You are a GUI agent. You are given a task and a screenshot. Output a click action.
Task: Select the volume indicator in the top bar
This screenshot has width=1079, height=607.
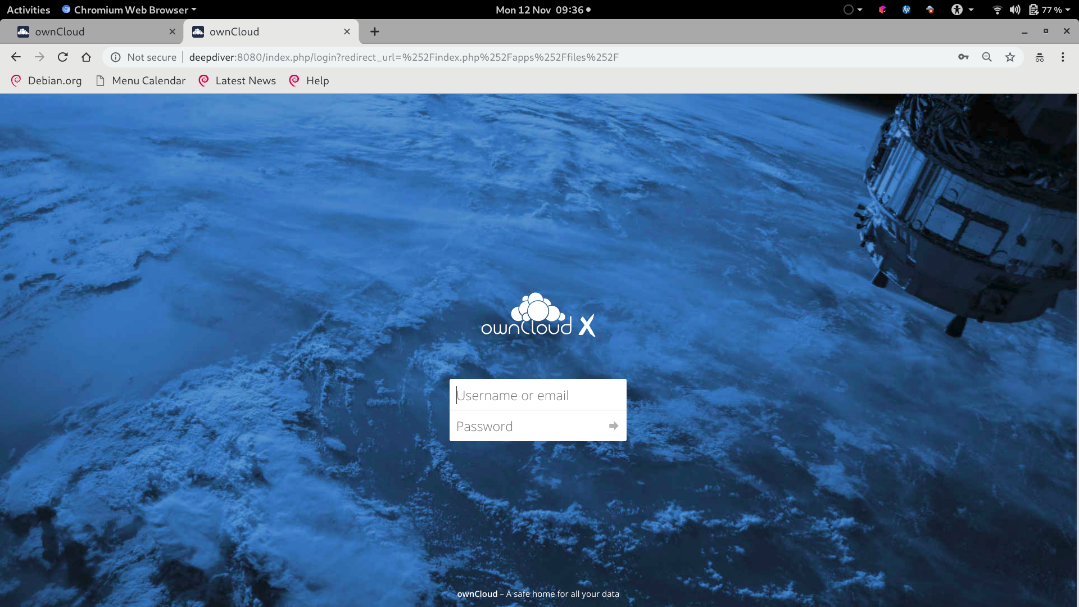pyautogui.click(x=1015, y=10)
